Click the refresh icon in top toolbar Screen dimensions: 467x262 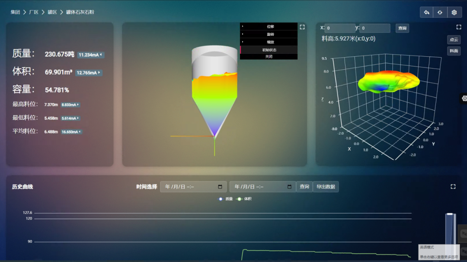tap(440, 13)
